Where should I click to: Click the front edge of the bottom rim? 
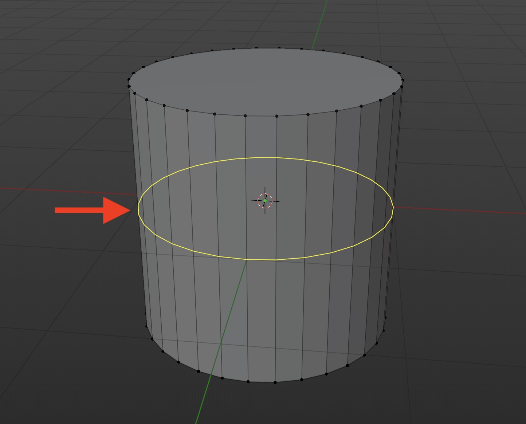(262, 382)
